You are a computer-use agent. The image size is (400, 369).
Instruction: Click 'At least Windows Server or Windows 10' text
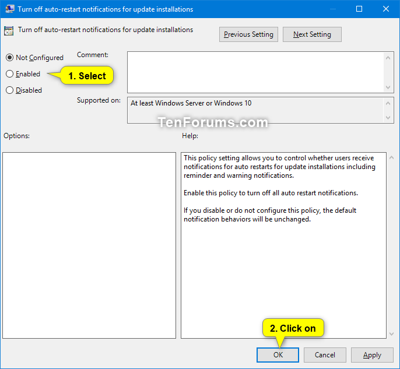coord(191,103)
